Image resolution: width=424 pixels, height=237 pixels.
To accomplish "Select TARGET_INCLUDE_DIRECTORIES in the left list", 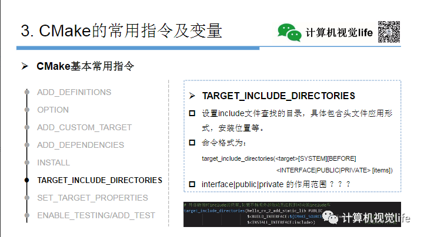I will point(100,180).
